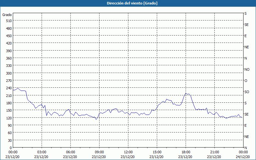Select the 'O' compass direction label
The image size is (256, 160).
(x=246, y=81)
